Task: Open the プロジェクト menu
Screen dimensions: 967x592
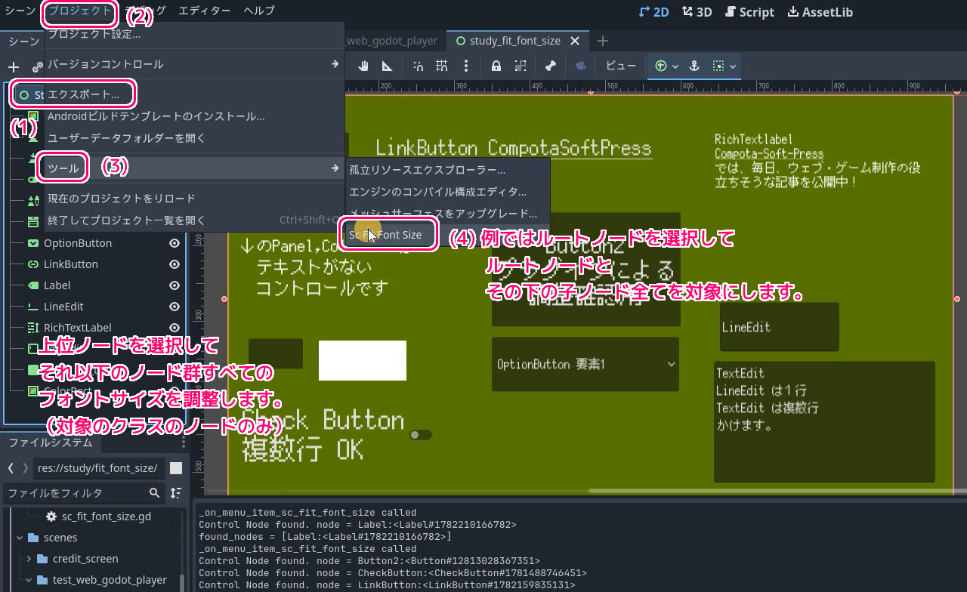Action: pyautogui.click(x=79, y=11)
